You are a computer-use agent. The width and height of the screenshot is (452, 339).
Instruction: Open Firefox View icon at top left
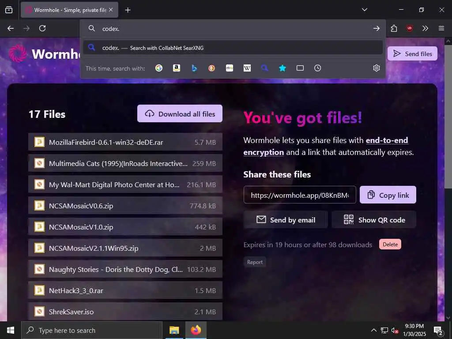[9, 10]
